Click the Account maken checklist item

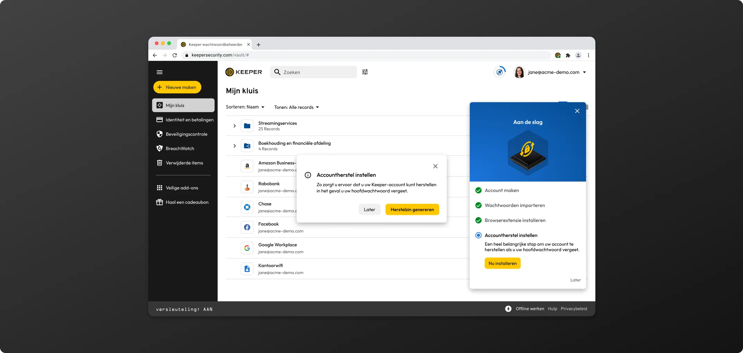pos(497,190)
